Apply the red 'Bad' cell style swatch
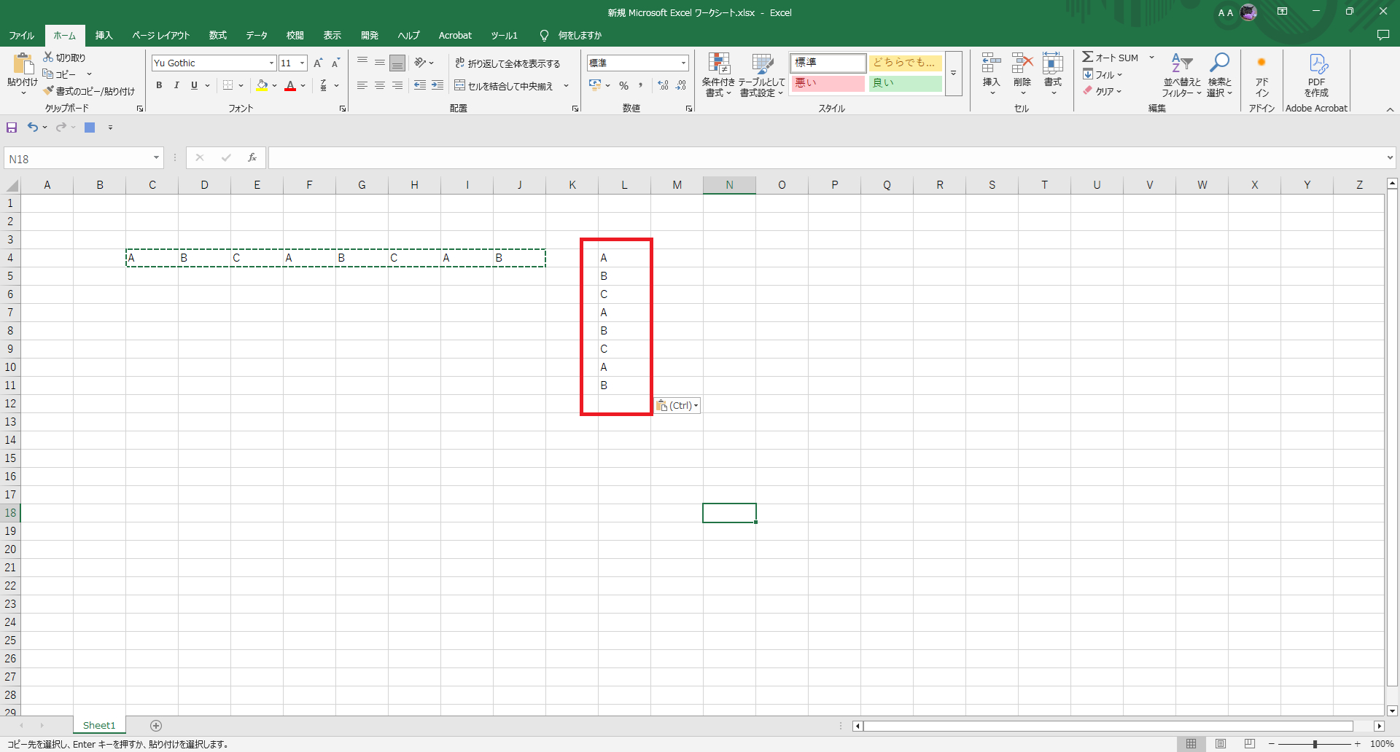This screenshot has height=752, width=1400. [828, 83]
